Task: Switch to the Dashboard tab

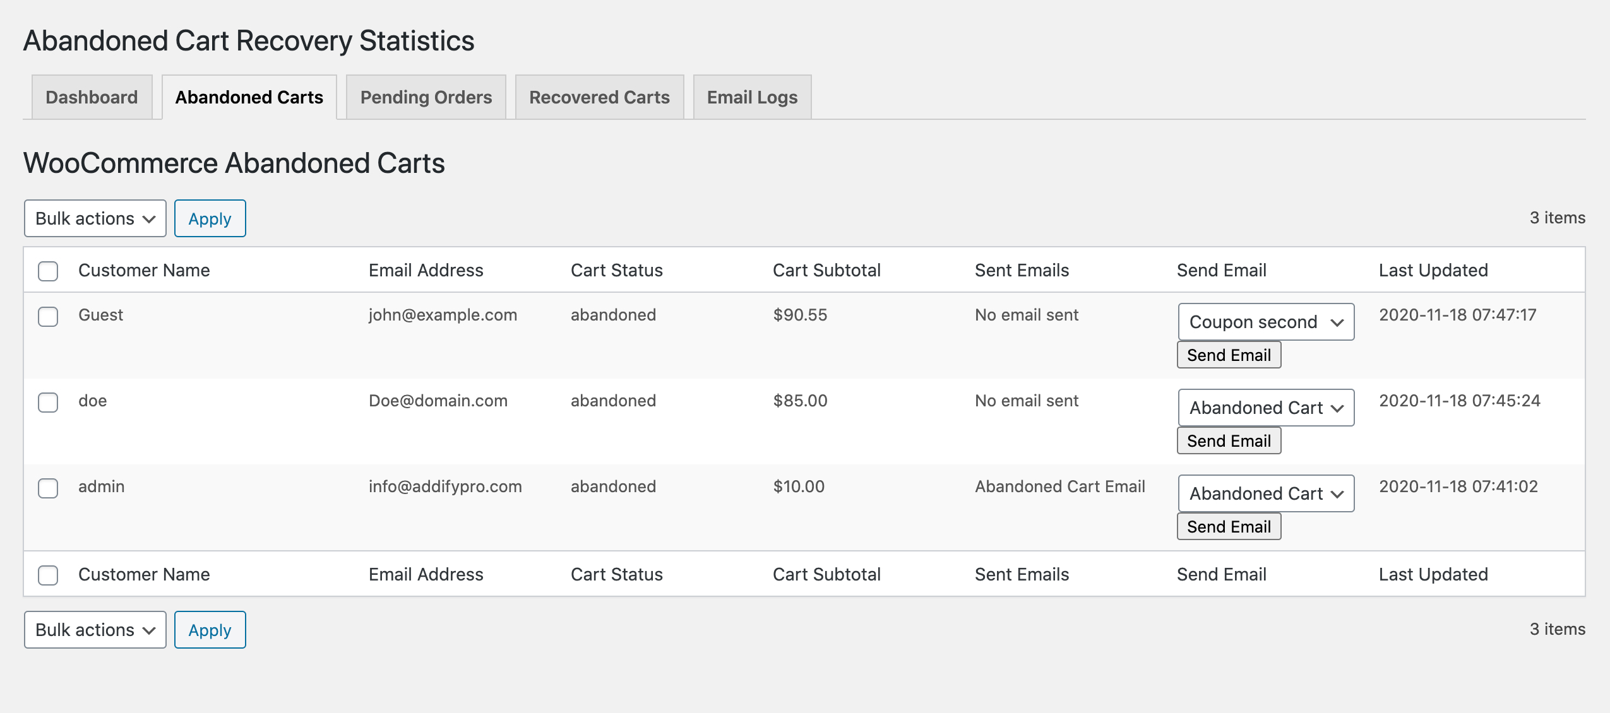Action: 92,97
